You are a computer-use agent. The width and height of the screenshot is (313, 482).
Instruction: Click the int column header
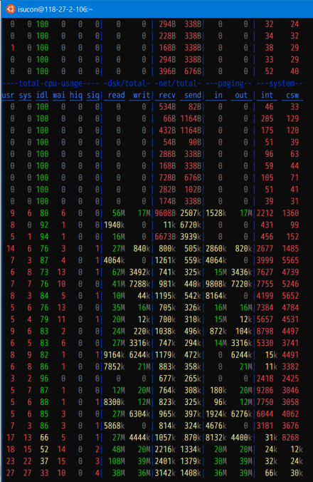click(x=267, y=96)
